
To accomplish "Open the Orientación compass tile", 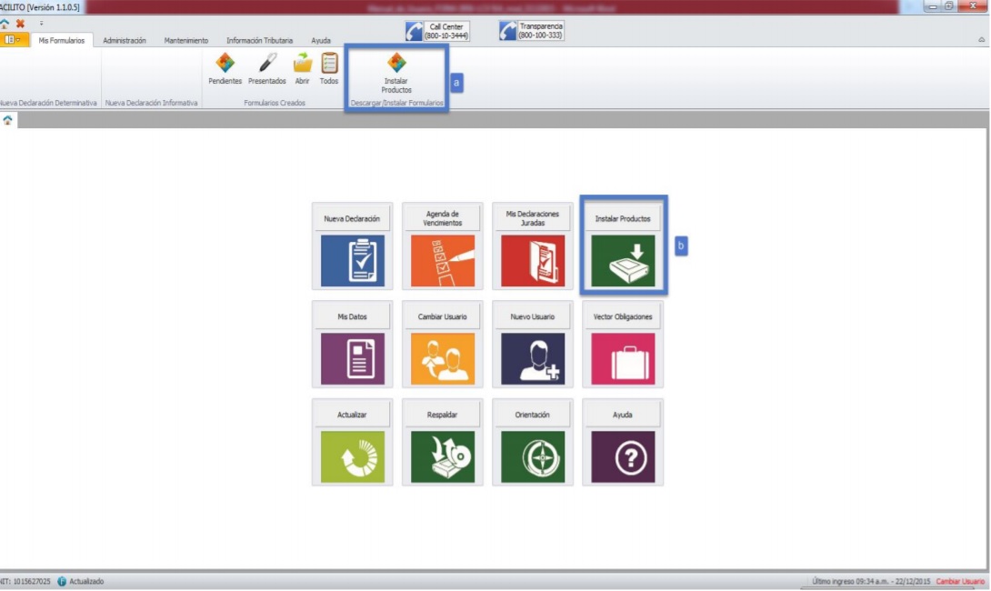I will click(533, 456).
